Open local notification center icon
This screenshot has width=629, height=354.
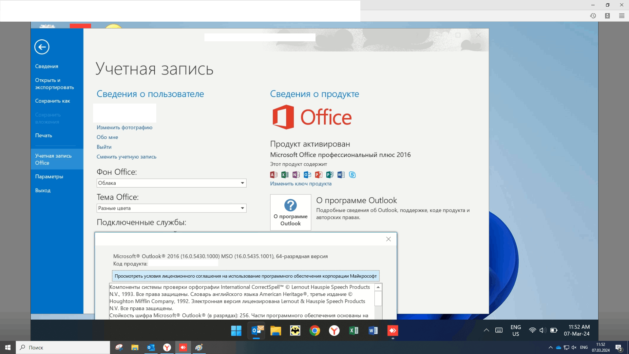pos(619,348)
